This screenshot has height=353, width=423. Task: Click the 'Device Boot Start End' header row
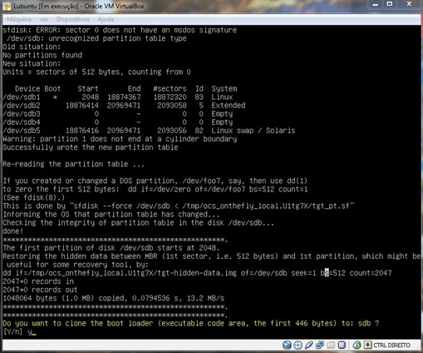(x=126, y=89)
